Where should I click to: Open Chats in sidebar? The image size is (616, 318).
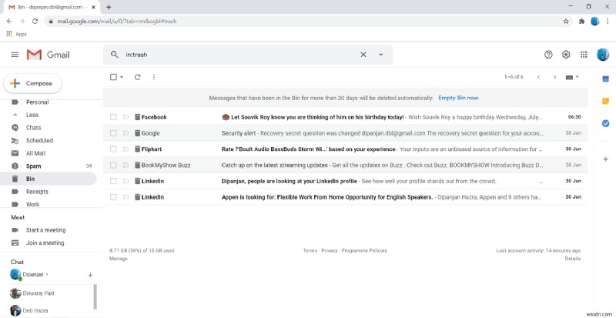[33, 128]
